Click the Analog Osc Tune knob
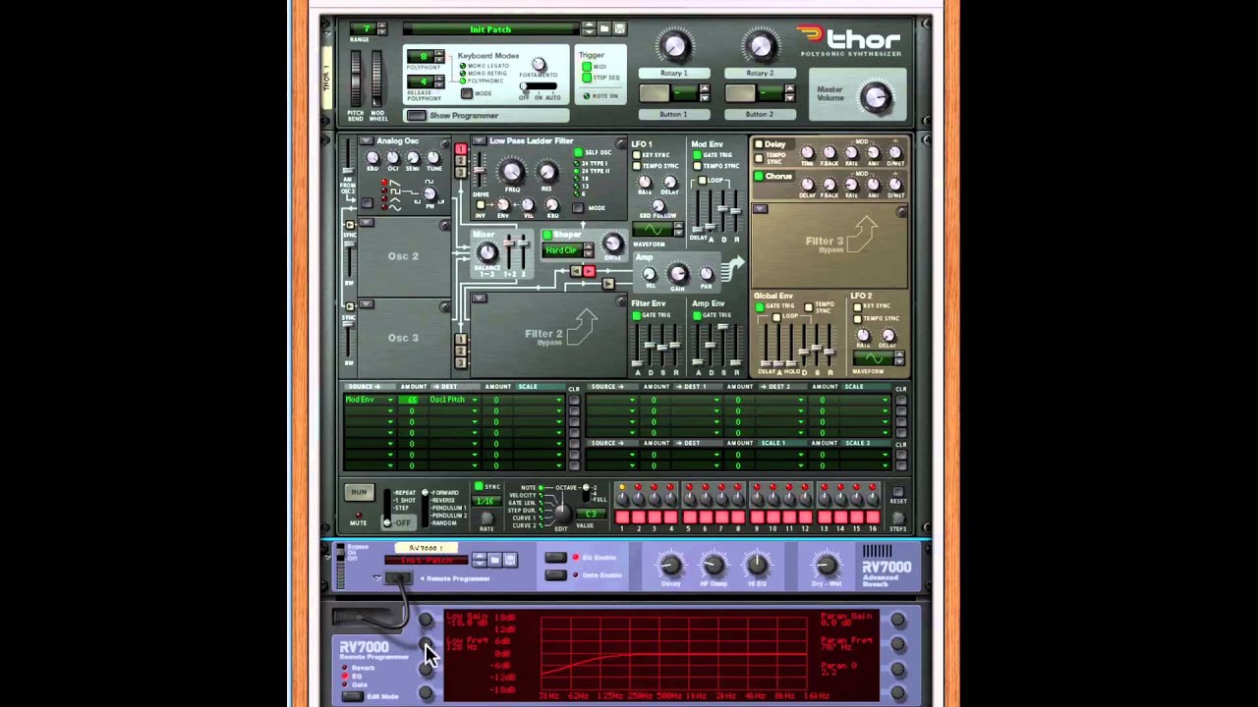 tap(433, 158)
